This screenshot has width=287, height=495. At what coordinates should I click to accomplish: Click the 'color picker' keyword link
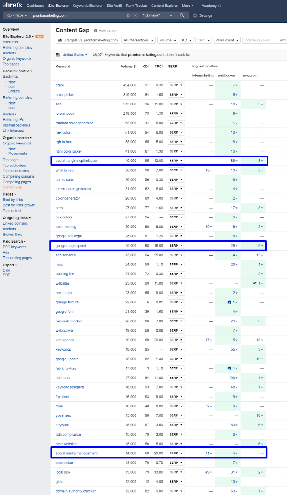[x=65, y=95]
